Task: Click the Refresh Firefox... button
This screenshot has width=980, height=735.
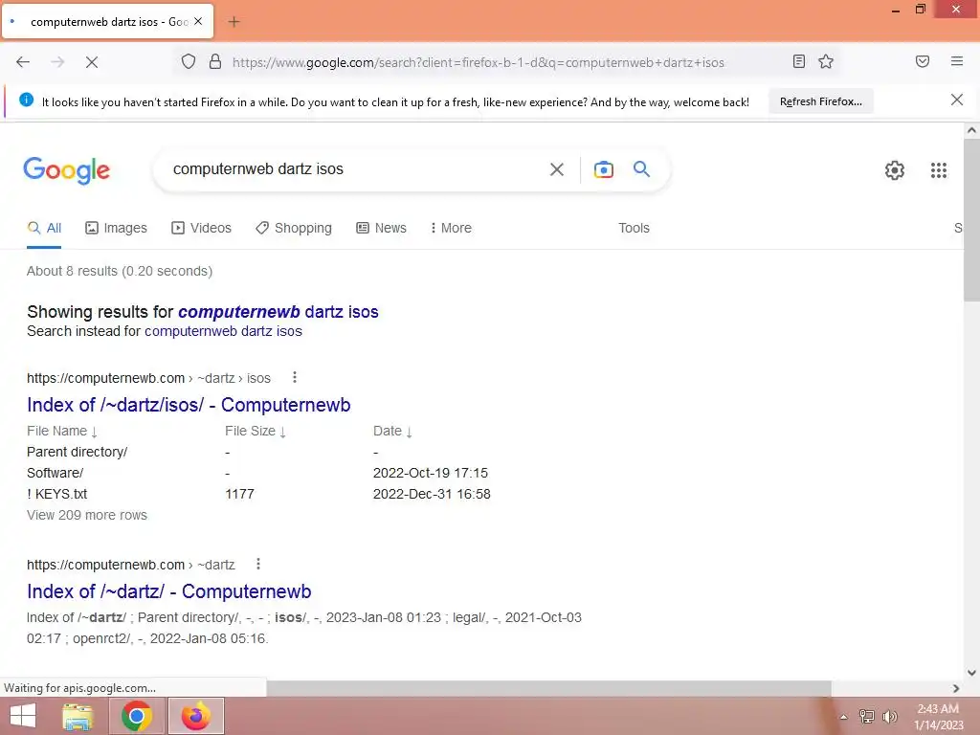Action: [820, 101]
